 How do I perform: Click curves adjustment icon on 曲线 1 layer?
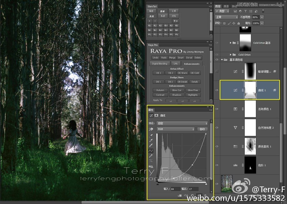(236, 90)
